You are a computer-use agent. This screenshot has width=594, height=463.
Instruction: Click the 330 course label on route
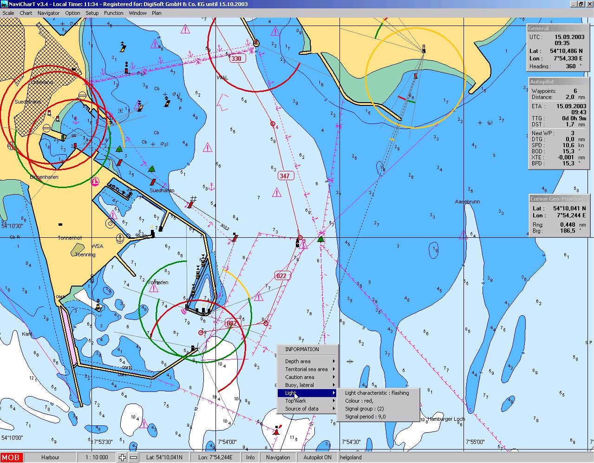click(x=236, y=59)
